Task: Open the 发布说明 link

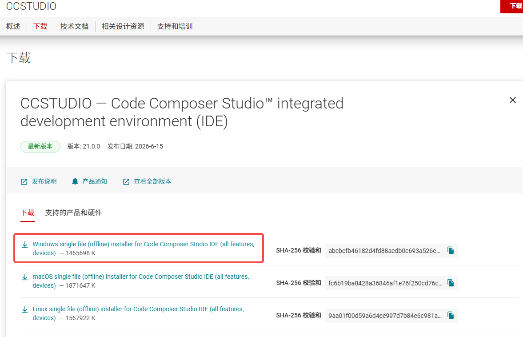Action: click(x=44, y=181)
